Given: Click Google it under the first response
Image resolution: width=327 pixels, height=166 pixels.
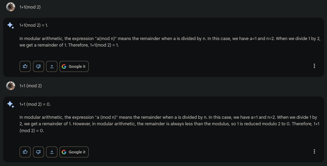Looking at the screenshot, I should [x=74, y=66].
